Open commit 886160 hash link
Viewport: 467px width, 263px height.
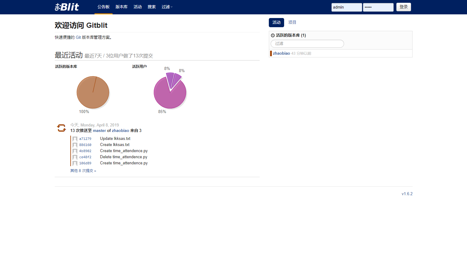pyautogui.click(x=85, y=145)
